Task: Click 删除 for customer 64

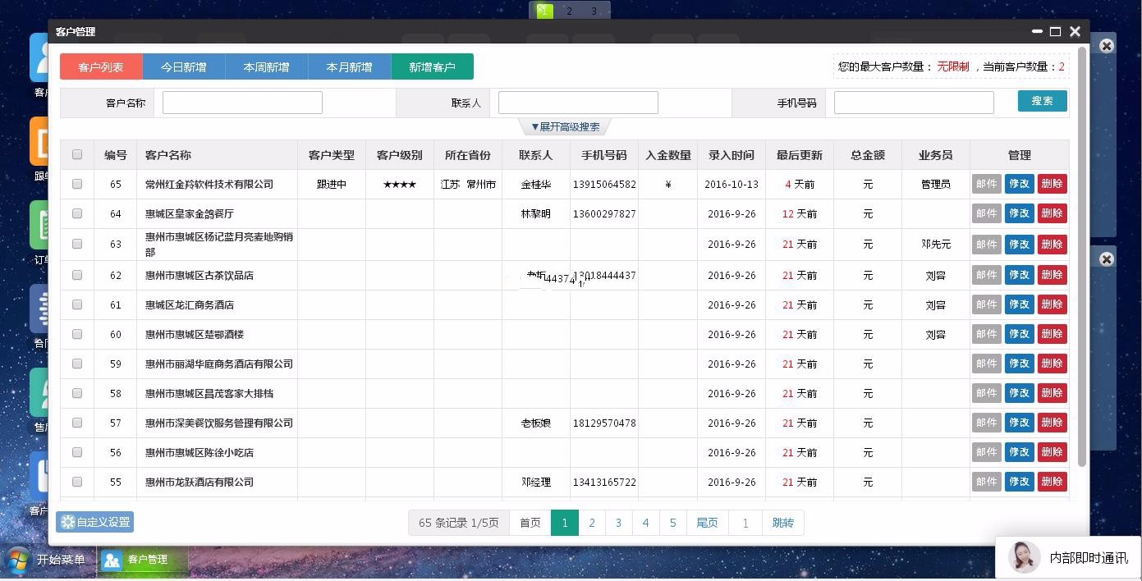Action: (1053, 213)
